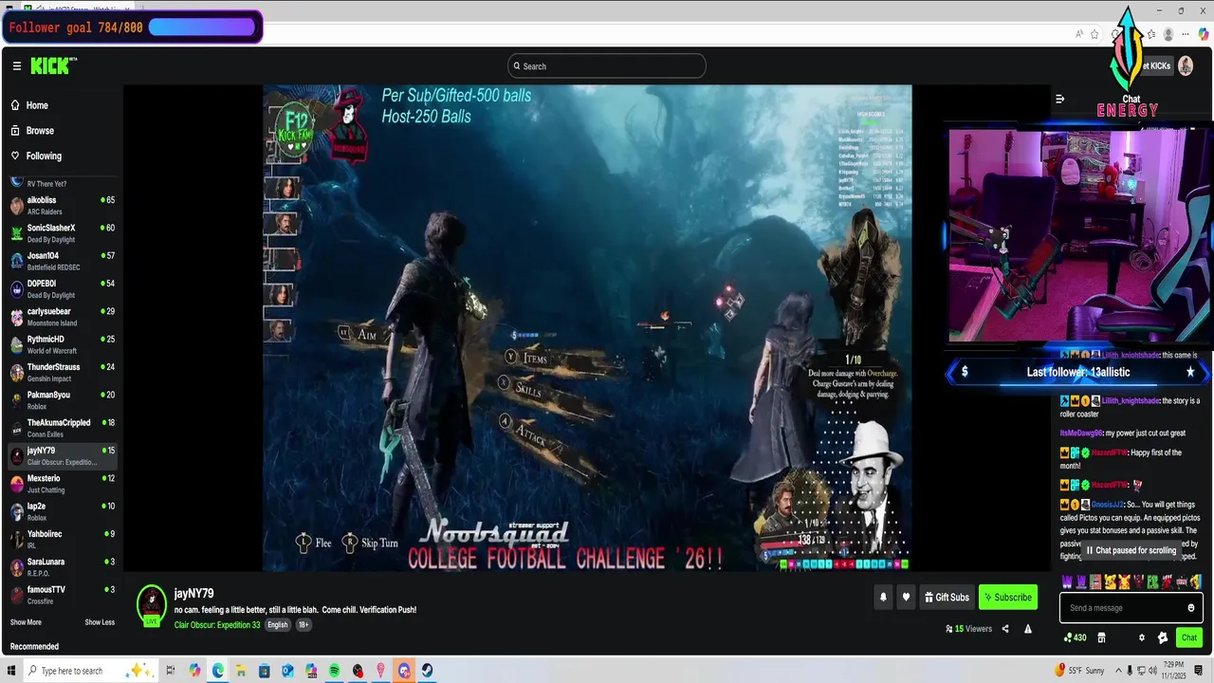1214x683 pixels.
Task: Click the 430 channel points icon
Action: pyautogui.click(x=1076, y=637)
